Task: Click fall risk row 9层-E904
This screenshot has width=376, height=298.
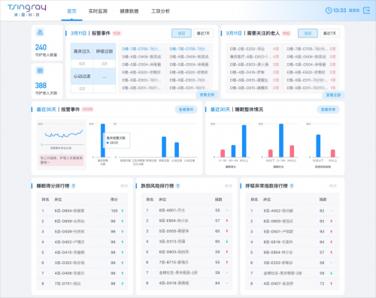Action: pyautogui.click(x=186, y=221)
